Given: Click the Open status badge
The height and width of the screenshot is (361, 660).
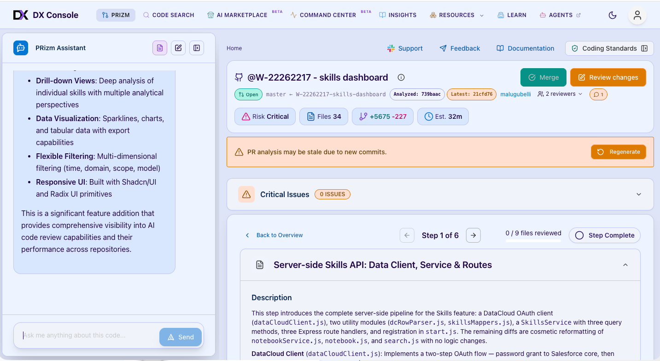Looking at the screenshot, I should [248, 94].
